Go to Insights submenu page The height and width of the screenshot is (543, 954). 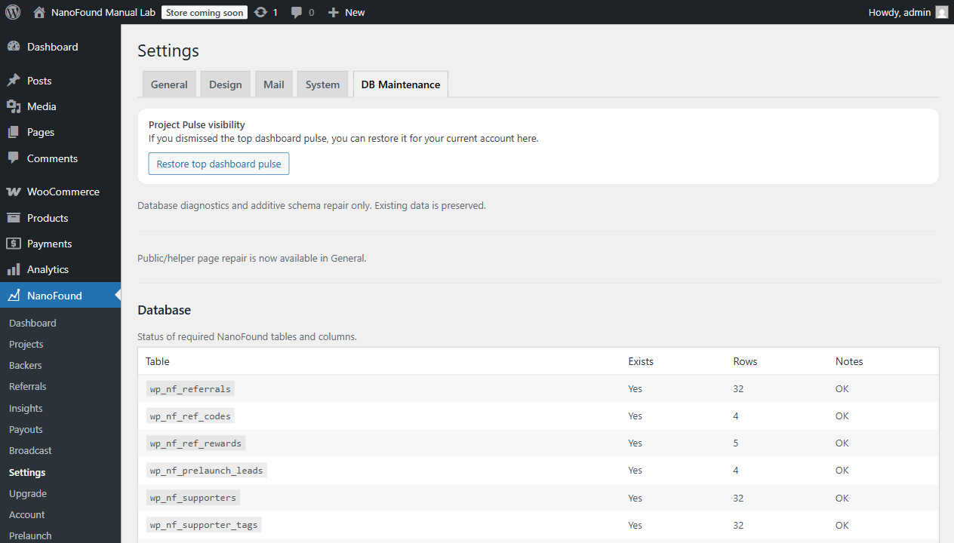coord(26,408)
